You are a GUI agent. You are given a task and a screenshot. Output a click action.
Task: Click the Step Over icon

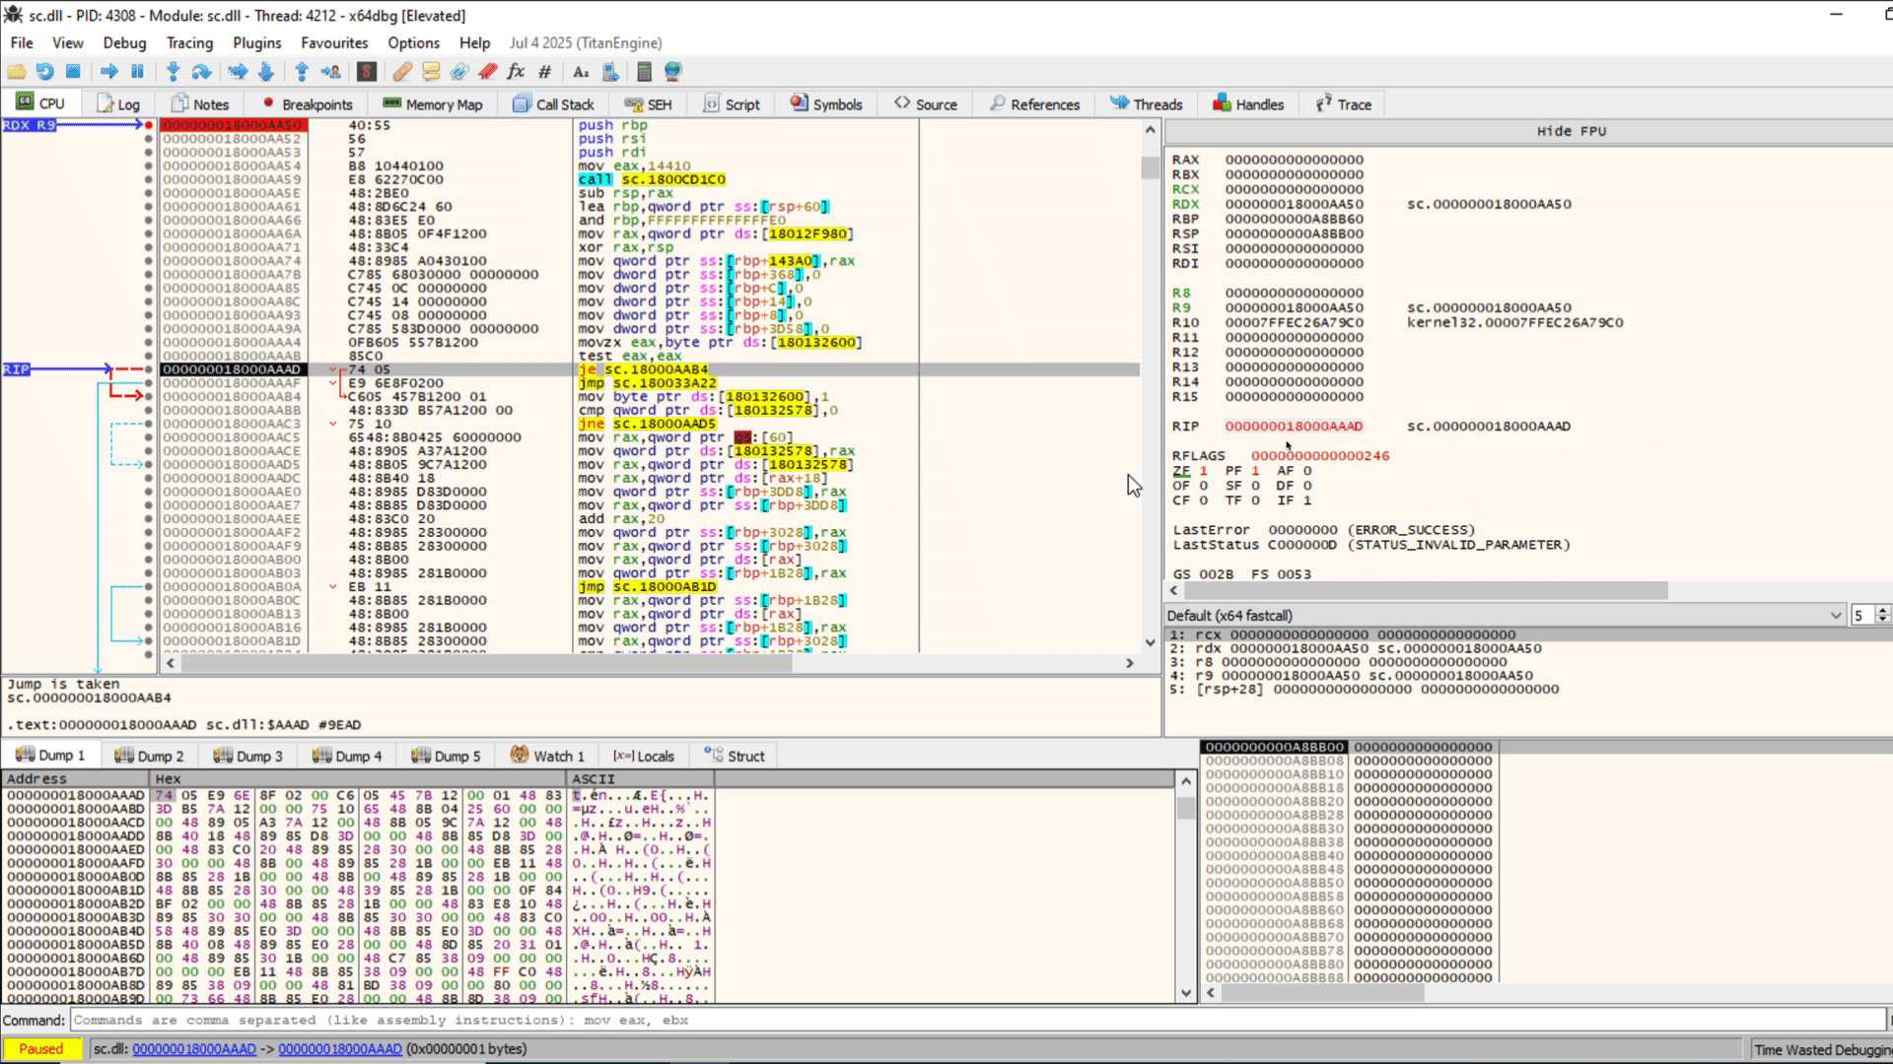pyautogui.click(x=201, y=72)
